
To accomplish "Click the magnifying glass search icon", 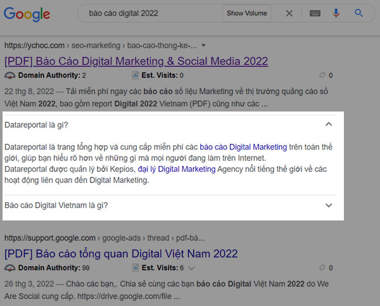I will (358, 13).
